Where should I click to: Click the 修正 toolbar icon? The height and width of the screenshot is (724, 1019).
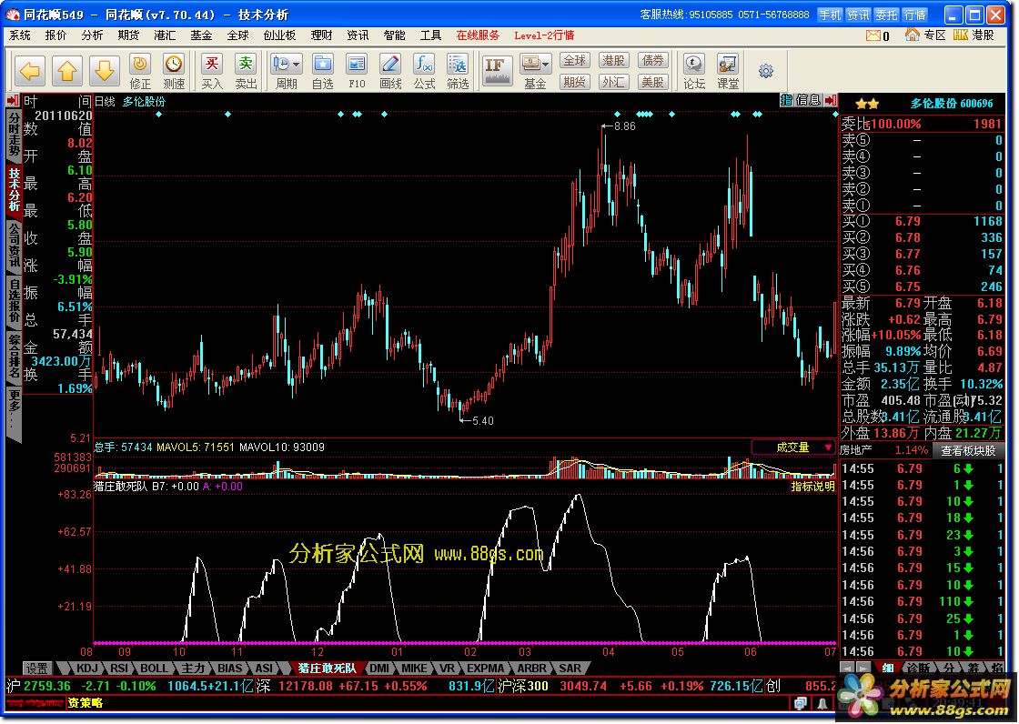[x=140, y=72]
